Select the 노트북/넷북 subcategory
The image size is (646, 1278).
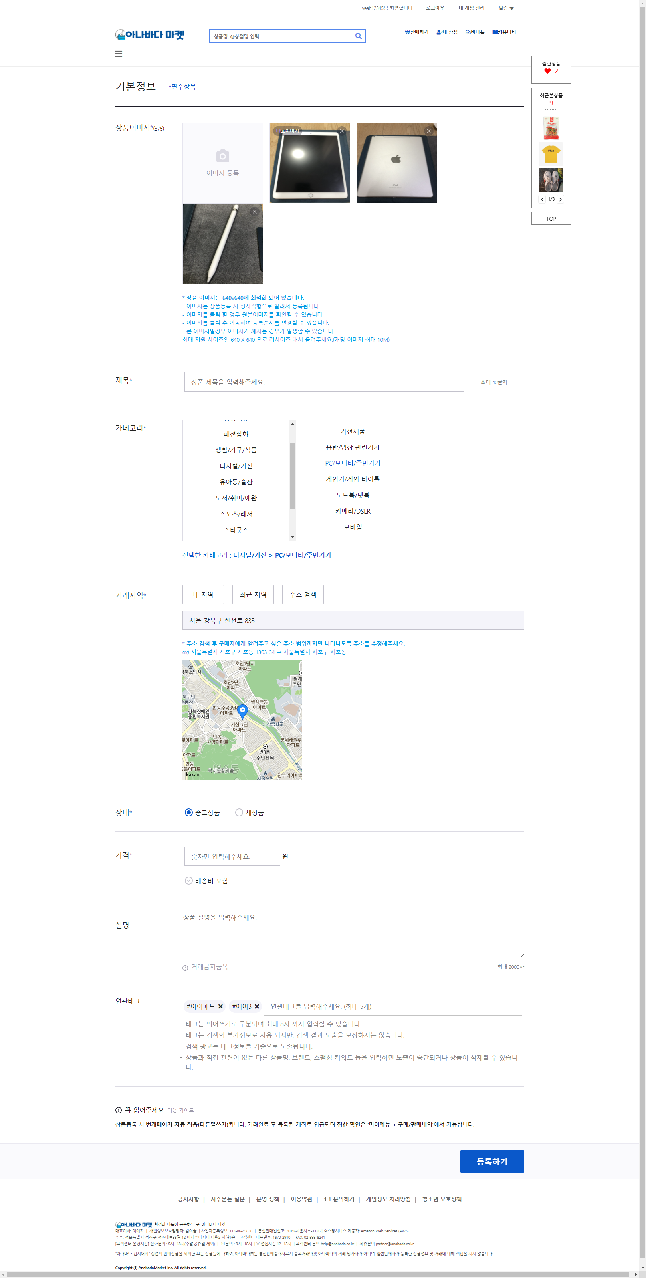tap(354, 496)
